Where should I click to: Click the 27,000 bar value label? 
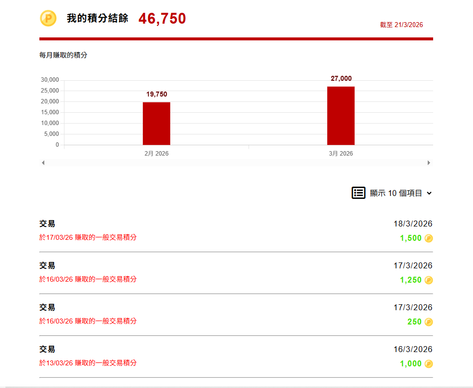click(341, 78)
